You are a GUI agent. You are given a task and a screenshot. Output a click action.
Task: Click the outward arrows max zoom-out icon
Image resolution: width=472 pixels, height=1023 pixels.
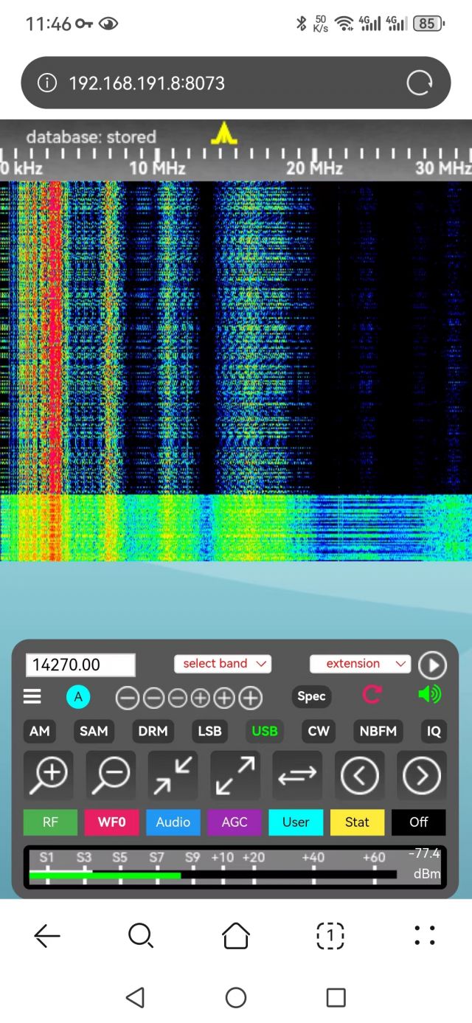235,775
